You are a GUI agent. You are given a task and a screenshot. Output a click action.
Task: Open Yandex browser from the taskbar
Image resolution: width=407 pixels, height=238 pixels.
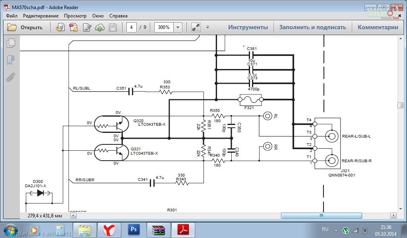[x=109, y=230]
